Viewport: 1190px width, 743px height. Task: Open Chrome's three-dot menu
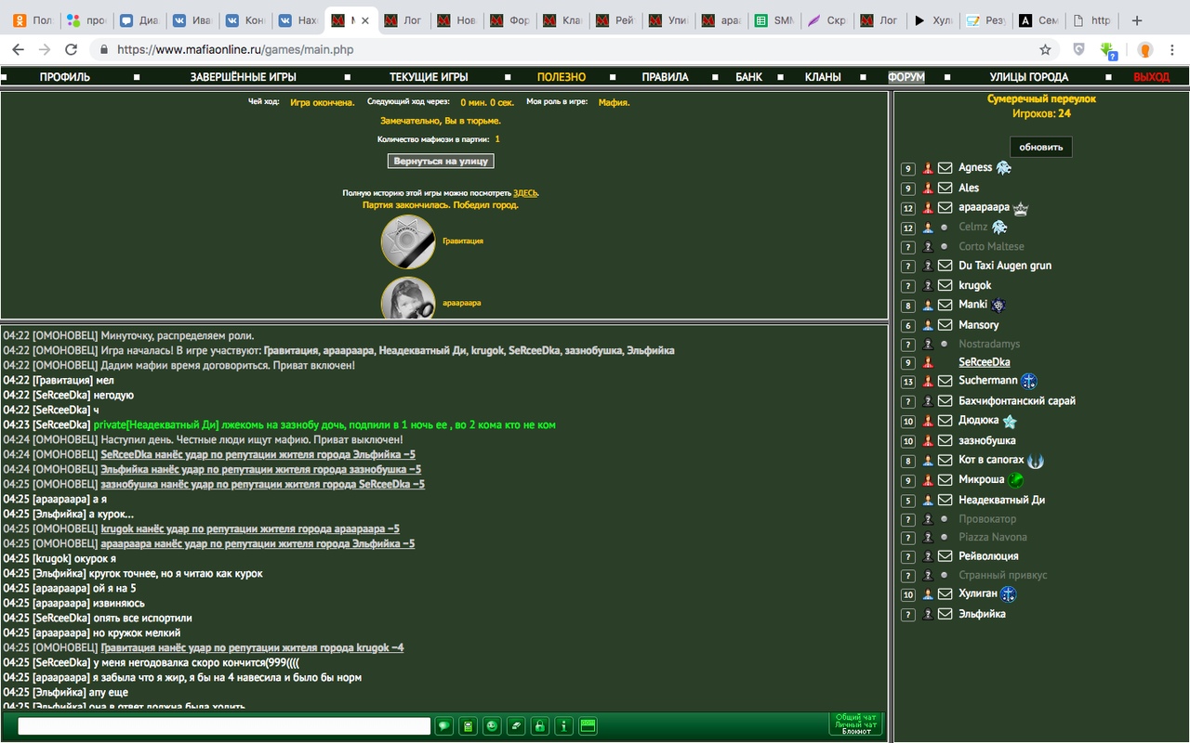[1173, 50]
